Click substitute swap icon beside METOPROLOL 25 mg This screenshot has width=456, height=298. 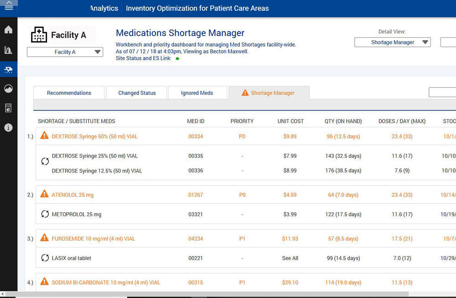pos(45,214)
